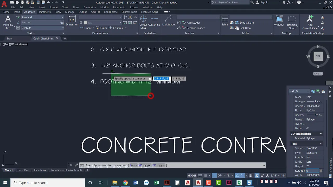Viewport: 333px width, 187px height.
Task: Select the Wipeout tool
Action: [x=279, y=21]
